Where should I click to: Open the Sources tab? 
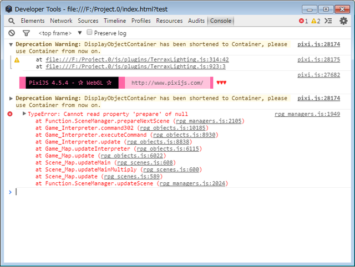click(x=88, y=21)
